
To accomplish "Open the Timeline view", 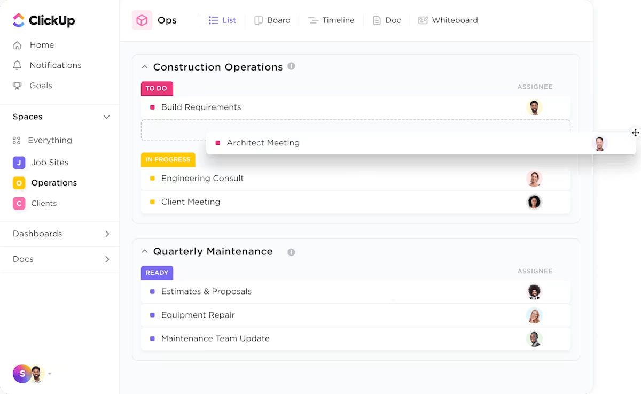I will click(331, 20).
